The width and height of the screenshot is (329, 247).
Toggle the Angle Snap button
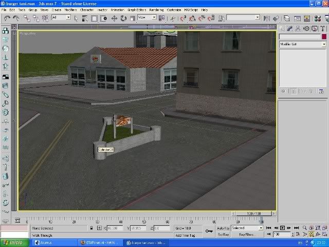tap(192, 19)
